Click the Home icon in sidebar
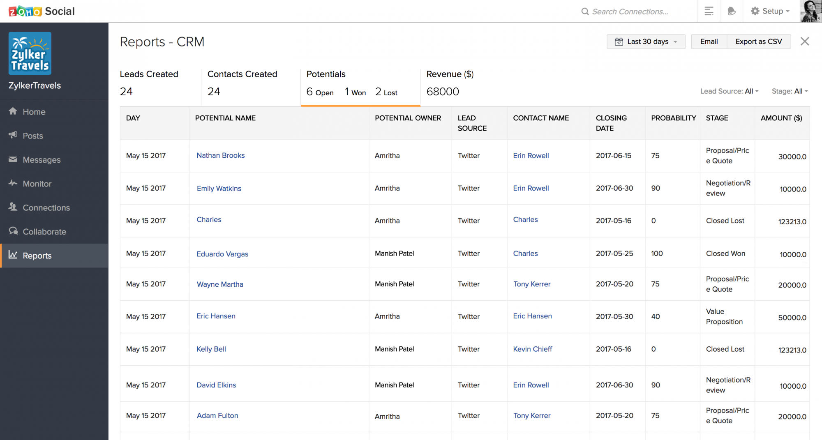 [x=13, y=111]
